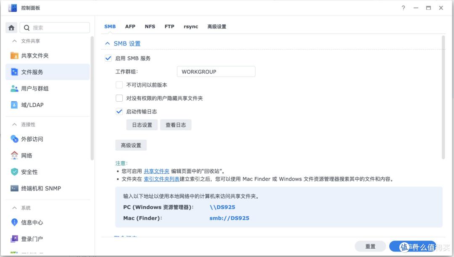Click the 注意: note heading
454x257 pixels.
point(121,163)
